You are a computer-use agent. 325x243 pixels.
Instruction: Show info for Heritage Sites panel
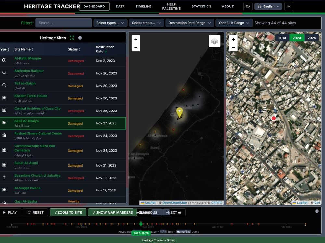80,38
